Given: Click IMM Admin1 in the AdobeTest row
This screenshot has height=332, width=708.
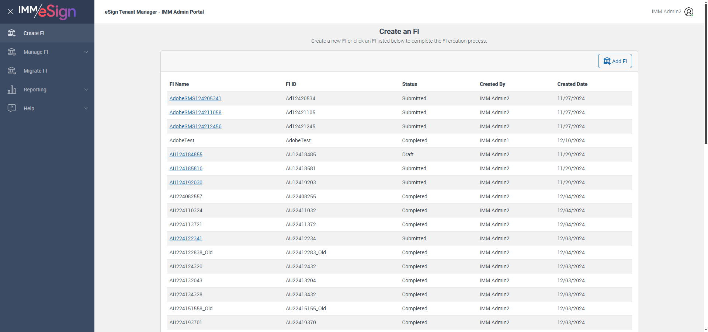Looking at the screenshot, I should coord(494,140).
